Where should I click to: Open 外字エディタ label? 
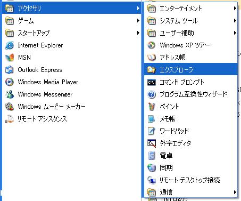(x=176, y=143)
